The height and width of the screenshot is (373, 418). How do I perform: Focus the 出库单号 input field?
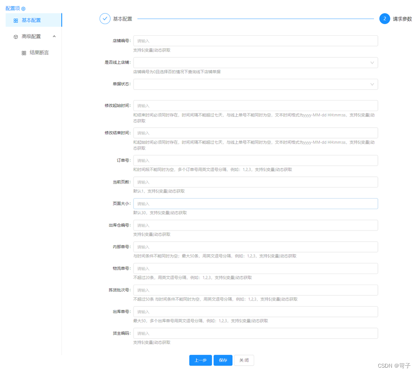[255, 312]
